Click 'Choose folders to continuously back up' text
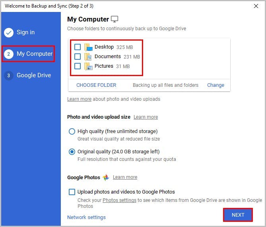This screenshot has height=227, width=266. point(126,29)
